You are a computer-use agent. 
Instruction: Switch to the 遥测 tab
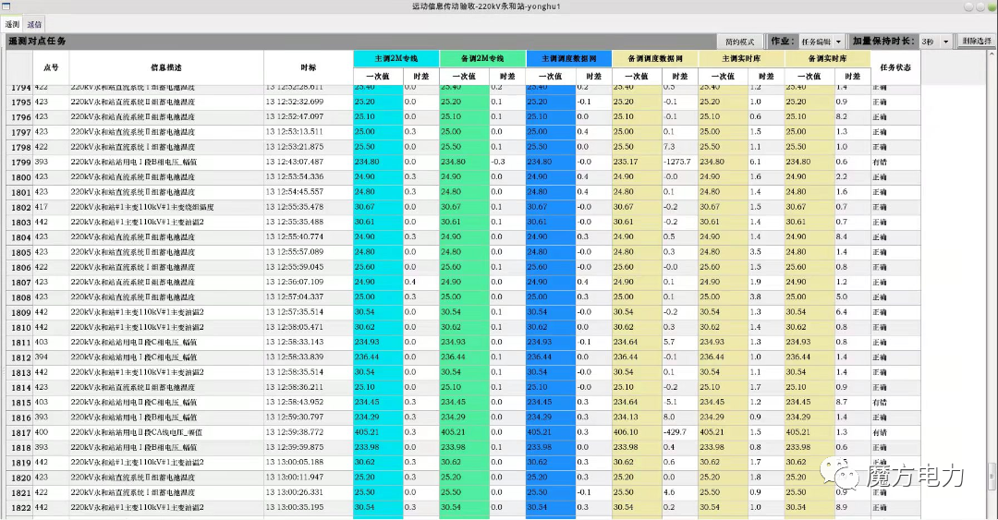[x=12, y=25]
